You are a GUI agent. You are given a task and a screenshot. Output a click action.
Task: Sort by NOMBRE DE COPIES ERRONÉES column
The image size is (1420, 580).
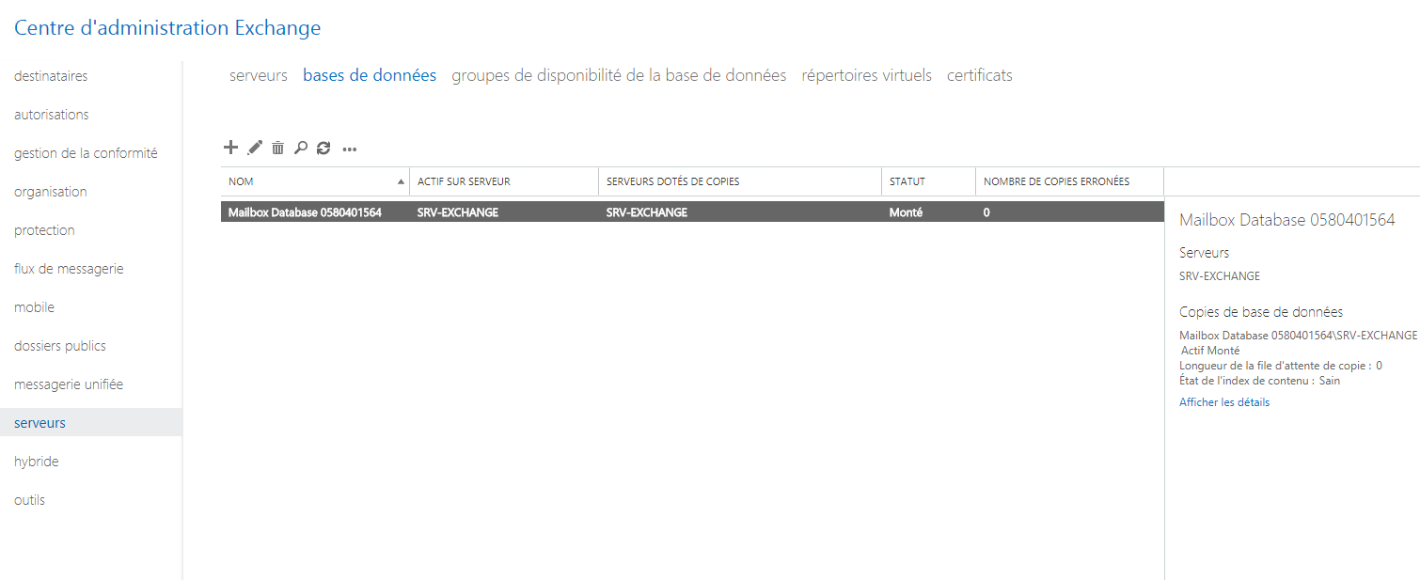coord(1069,181)
